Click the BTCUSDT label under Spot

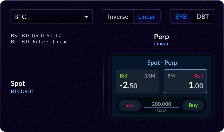[x=23, y=92]
